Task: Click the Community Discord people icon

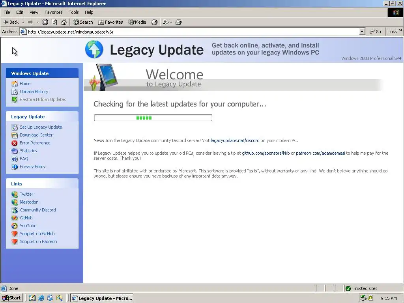Action: 15,210
